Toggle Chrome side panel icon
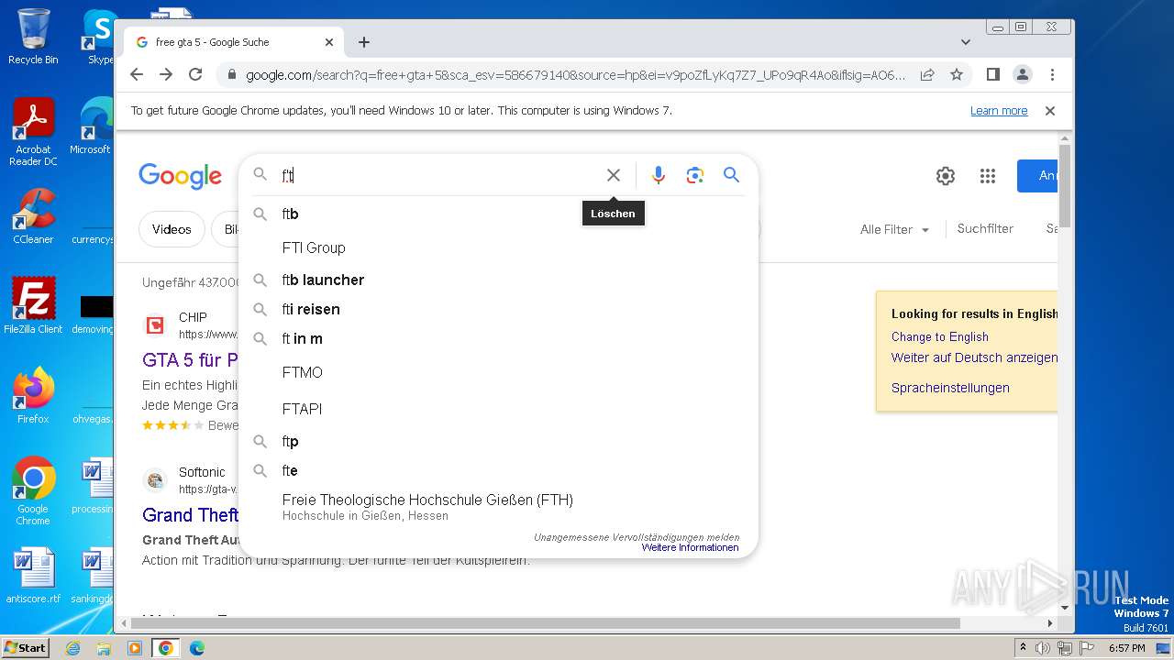The image size is (1174, 660). click(x=992, y=74)
